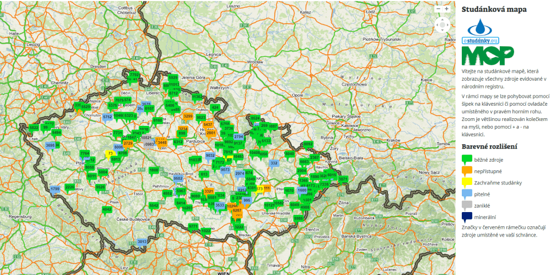Pan the map left using the arrow
The height and width of the screenshot is (275, 557).
coord(437,24)
